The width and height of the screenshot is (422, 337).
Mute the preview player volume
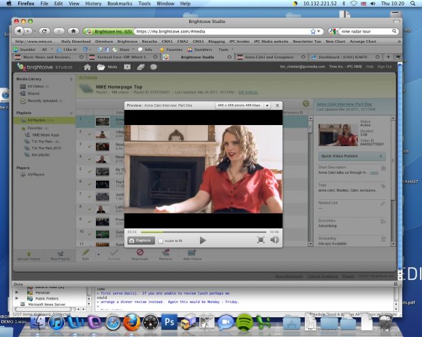pos(274,240)
